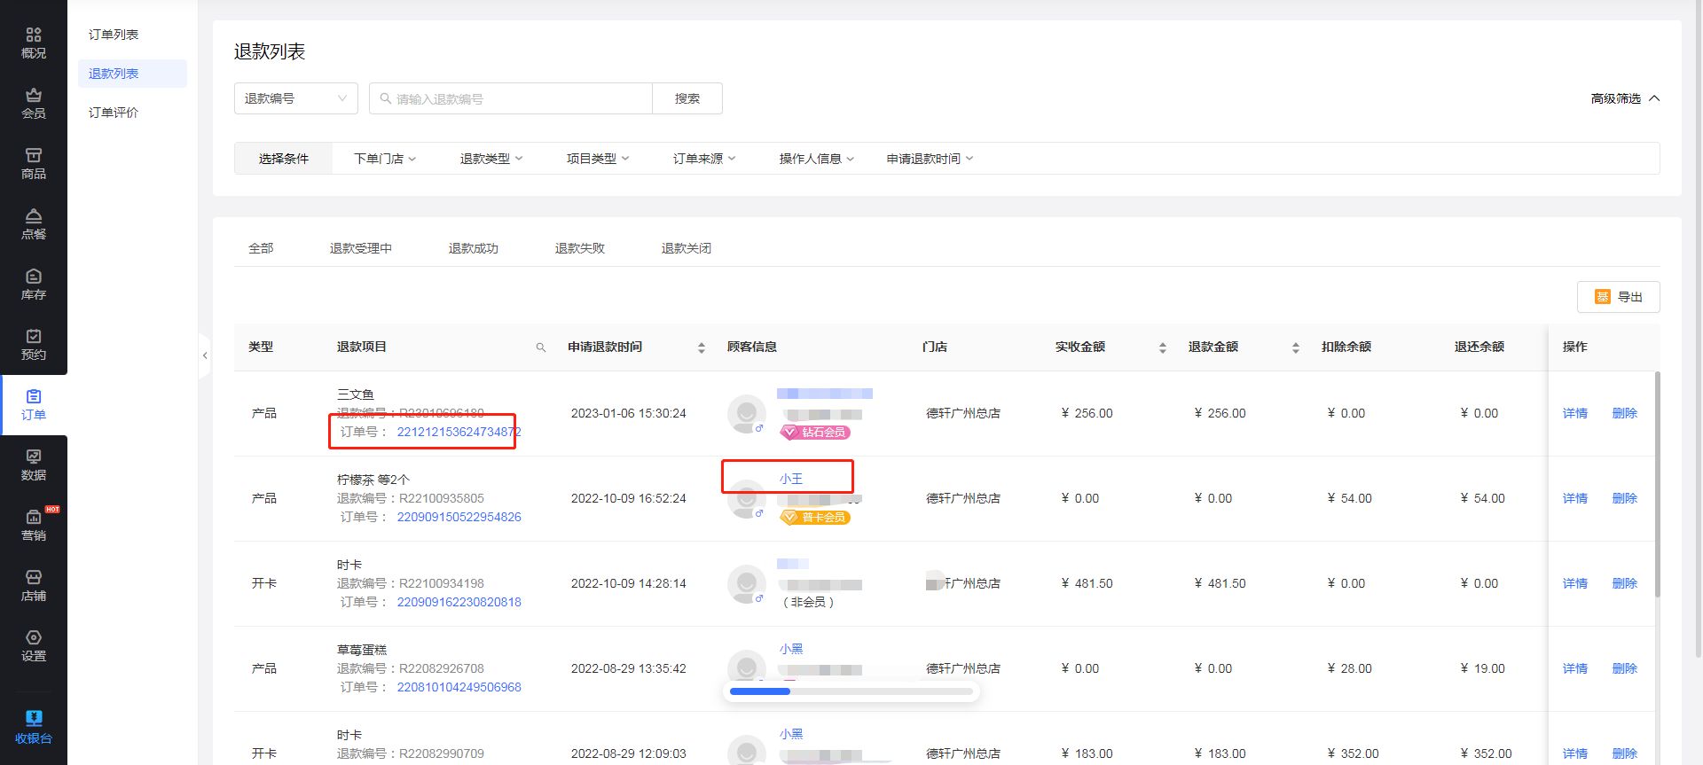Switch to the 全部 tab
Screen dimensions: 1703x765
tap(261, 248)
